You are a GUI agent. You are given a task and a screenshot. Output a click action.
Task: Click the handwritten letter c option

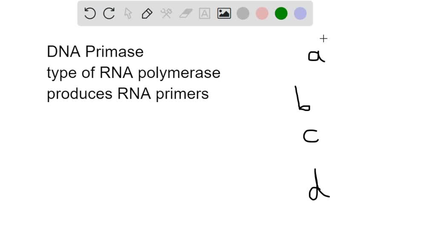(x=310, y=136)
